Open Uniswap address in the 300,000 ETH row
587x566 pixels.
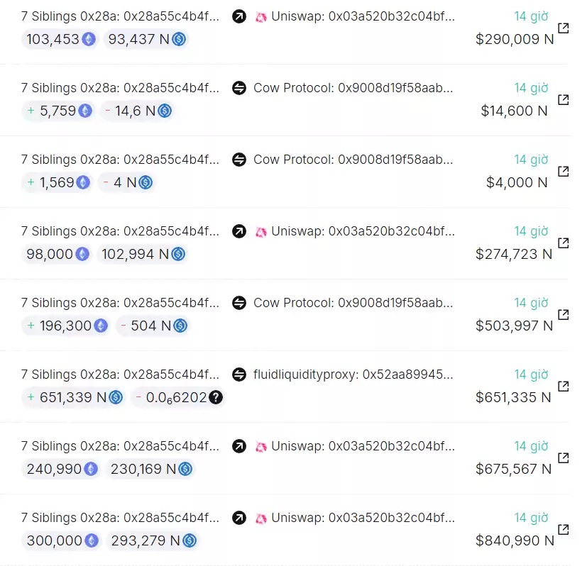(x=363, y=518)
